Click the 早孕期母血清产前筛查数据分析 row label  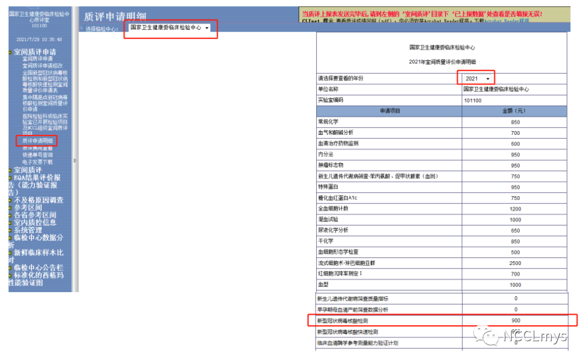click(x=353, y=310)
